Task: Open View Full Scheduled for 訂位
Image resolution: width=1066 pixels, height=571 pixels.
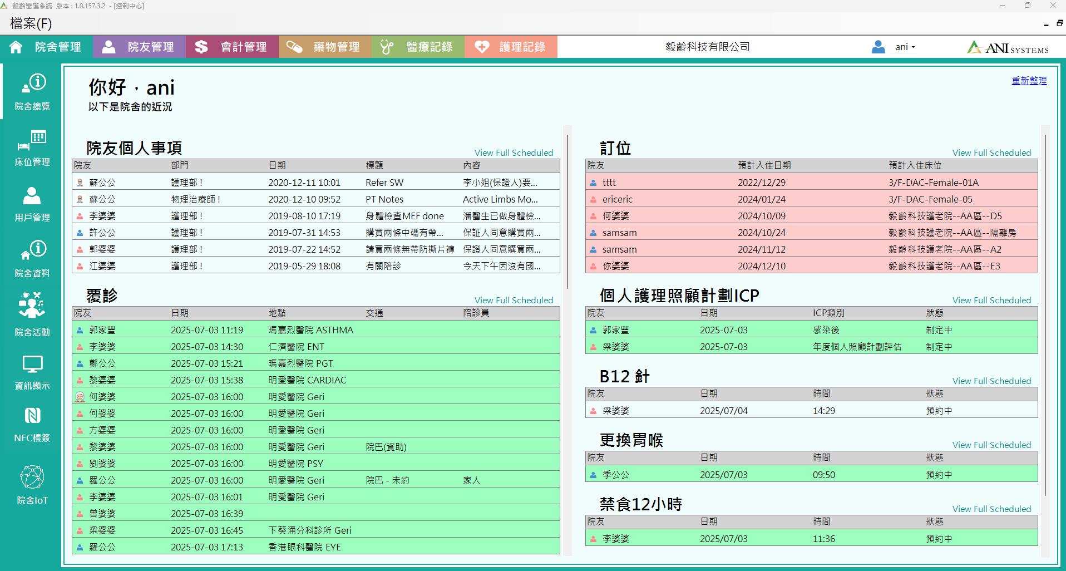Action: pyautogui.click(x=991, y=153)
